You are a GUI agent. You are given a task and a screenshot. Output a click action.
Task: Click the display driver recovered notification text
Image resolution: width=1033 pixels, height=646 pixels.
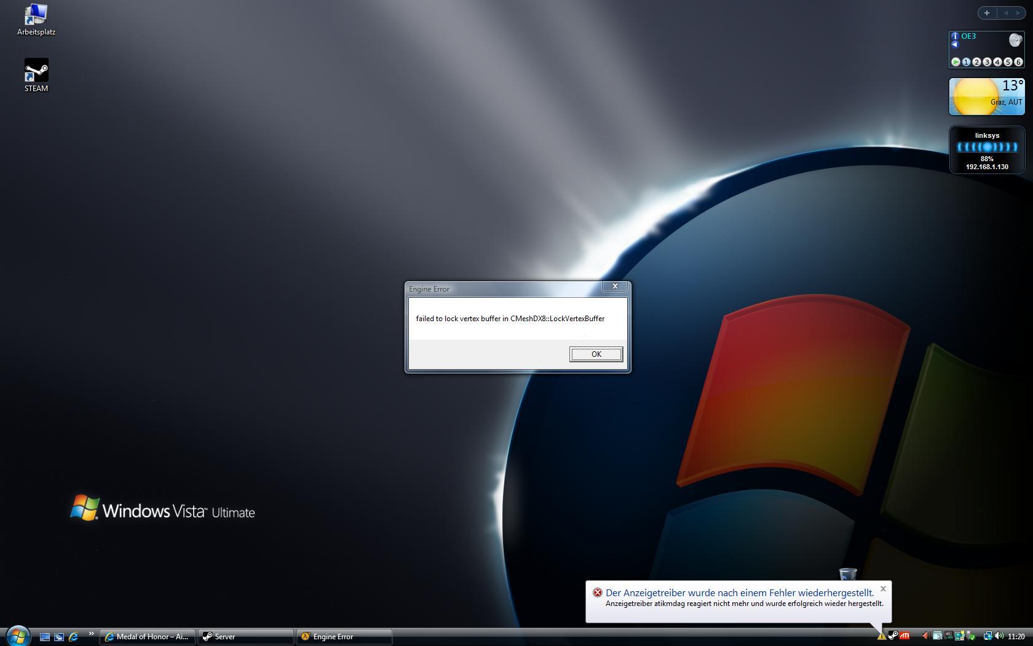pyautogui.click(x=740, y=592)
